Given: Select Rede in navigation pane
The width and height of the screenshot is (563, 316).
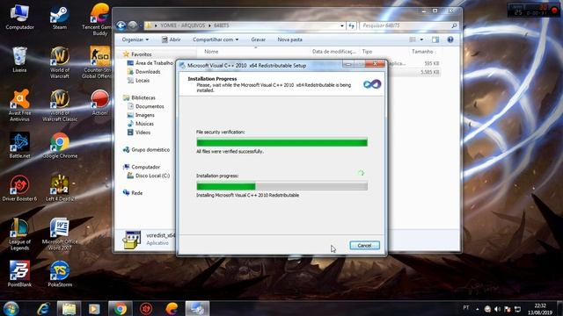Looking at the screenshot, I should 133,193.
